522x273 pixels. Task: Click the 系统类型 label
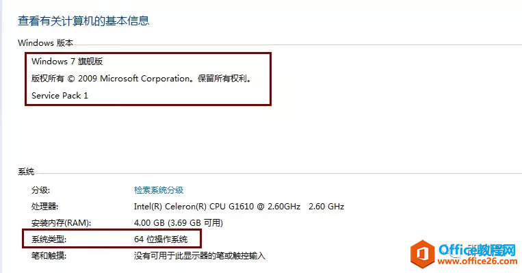point(49,239)
